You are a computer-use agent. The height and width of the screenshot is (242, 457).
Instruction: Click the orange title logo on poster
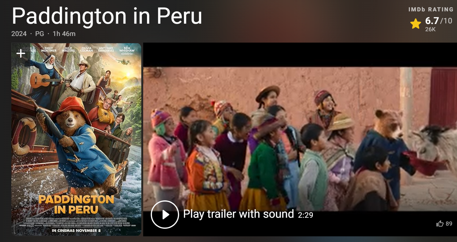tap(76, 204)
